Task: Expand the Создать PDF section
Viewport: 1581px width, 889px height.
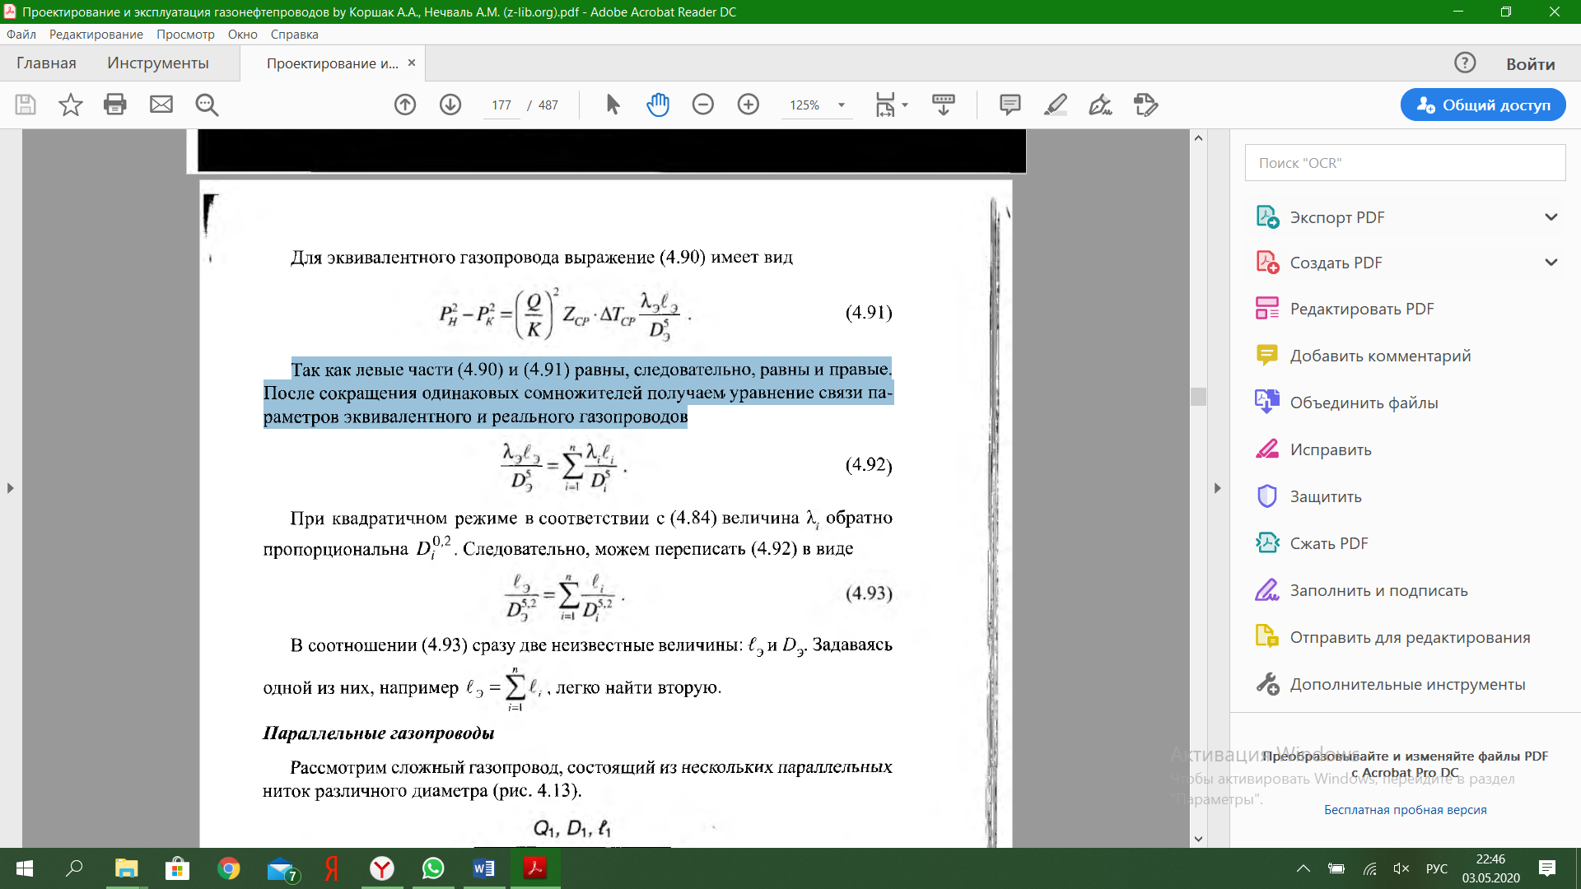Action: 1551,263
